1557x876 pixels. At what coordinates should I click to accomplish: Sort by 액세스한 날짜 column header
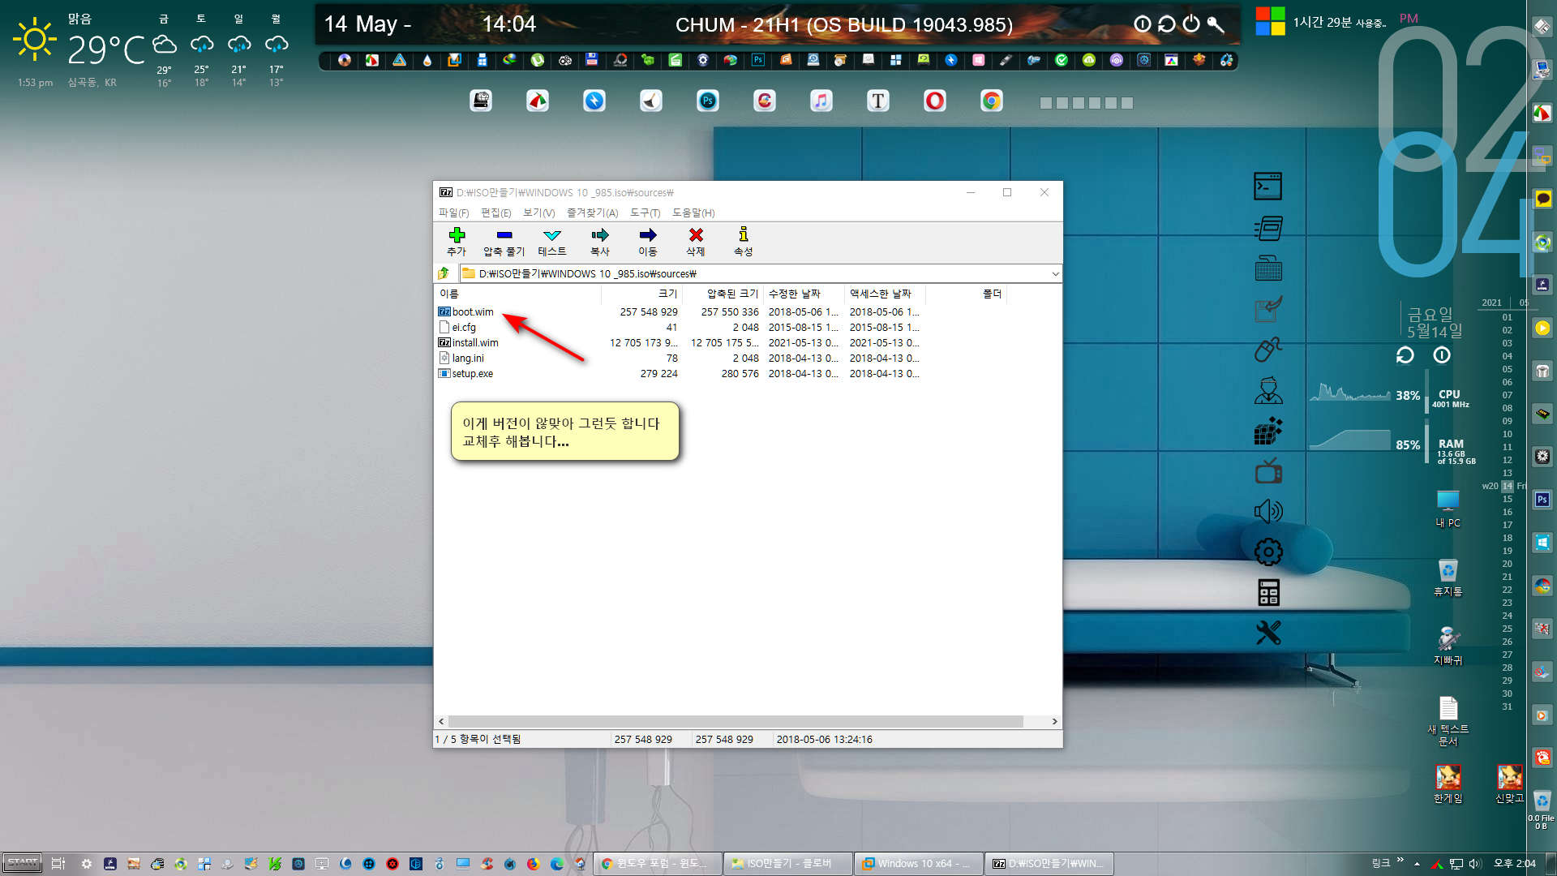click(x=886, y=294)
